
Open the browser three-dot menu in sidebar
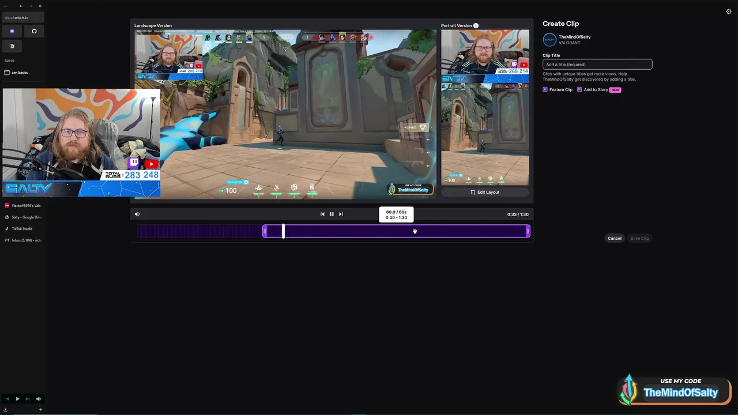(5, 6)
